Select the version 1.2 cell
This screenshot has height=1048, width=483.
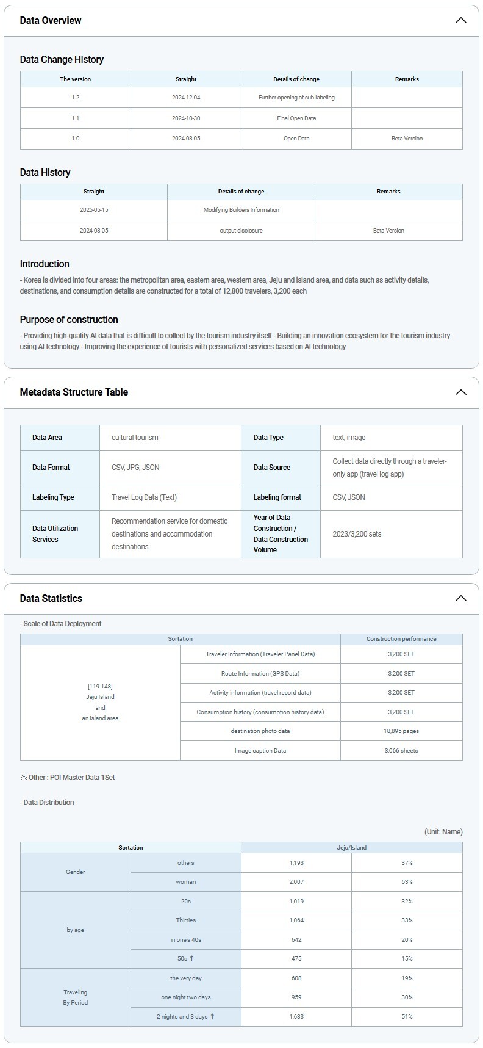pos(76,97)
